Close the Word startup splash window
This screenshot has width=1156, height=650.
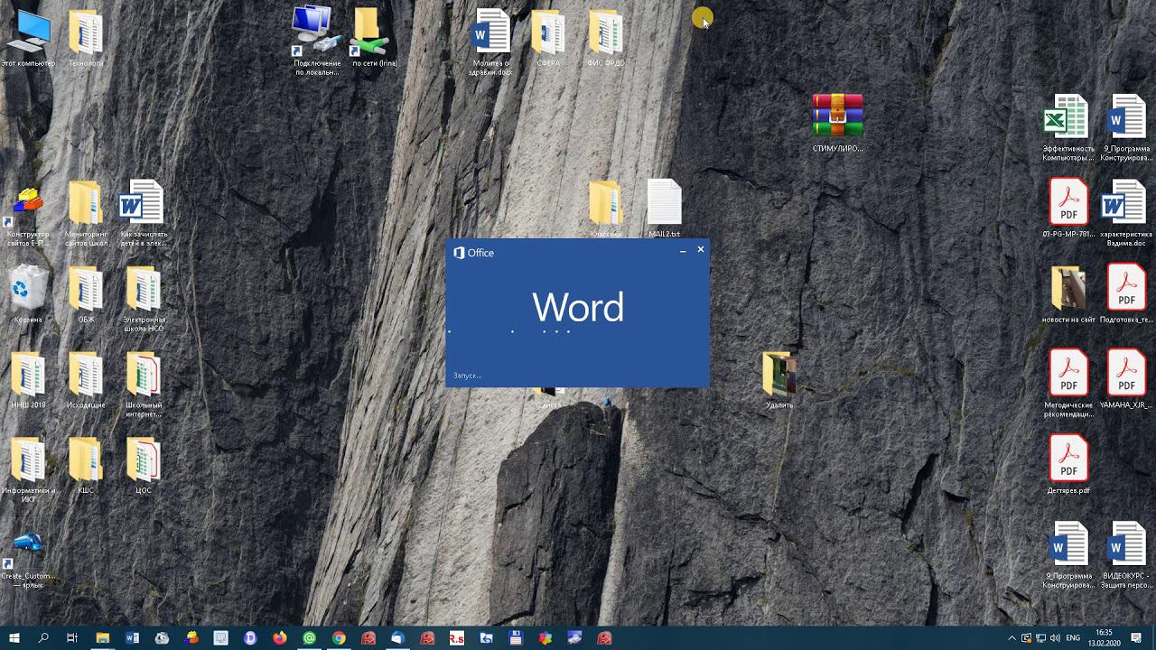click(700, 250)
